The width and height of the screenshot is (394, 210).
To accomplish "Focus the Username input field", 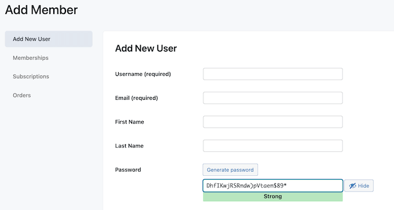I will point(273,74).
